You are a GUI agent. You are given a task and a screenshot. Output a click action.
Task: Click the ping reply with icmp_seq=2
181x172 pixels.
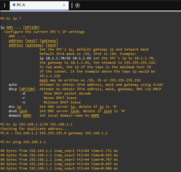[x=59, y=155]
